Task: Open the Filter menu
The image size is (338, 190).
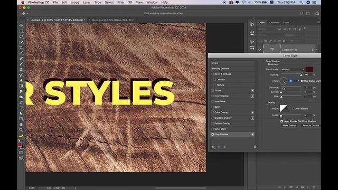Action: tap(121, 2)
